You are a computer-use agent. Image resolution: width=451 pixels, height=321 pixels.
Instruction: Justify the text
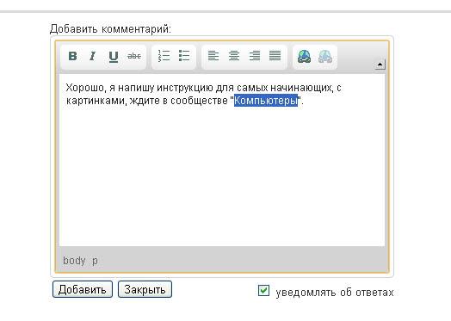[x=275, y=56]
